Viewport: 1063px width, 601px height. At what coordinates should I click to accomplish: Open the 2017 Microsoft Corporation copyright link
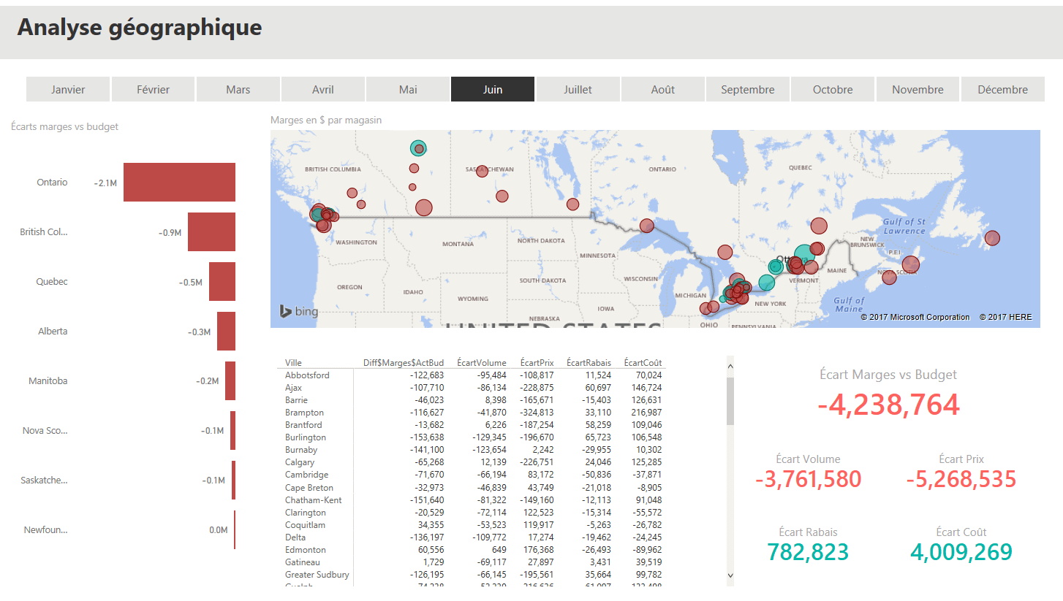915,317
